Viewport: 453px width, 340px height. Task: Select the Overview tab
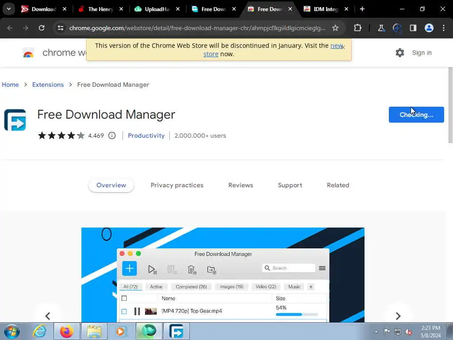(x=111, y=185)
